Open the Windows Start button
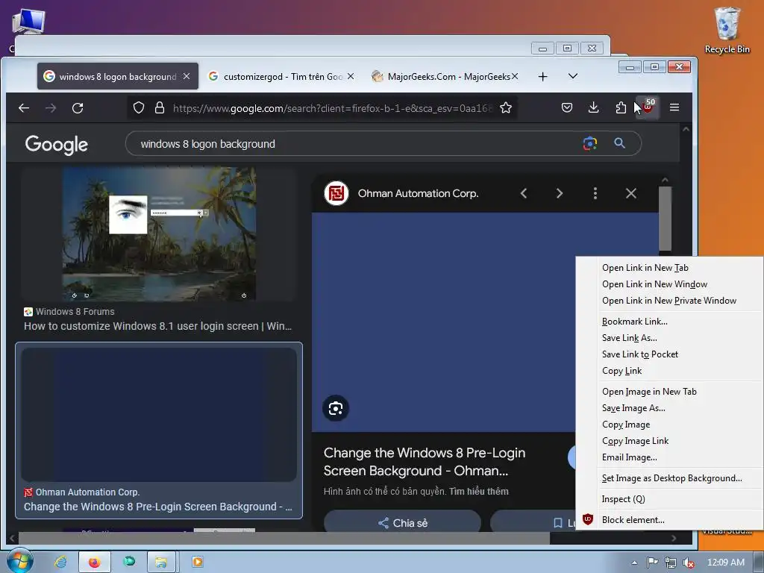The width and height of the screenshot is (764, 573). click(20, 561)
